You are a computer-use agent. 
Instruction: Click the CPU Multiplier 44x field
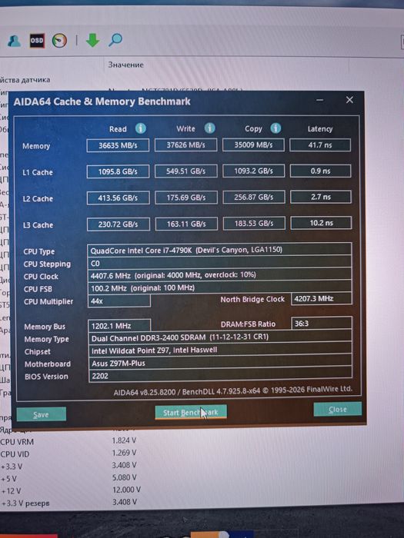pos(119,301)
